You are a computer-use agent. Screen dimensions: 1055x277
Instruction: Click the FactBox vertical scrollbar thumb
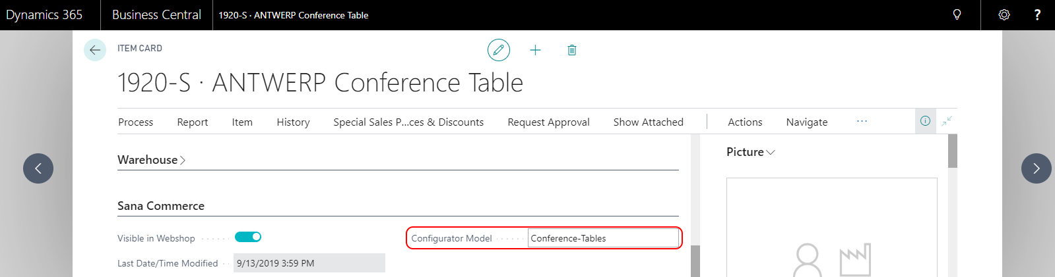952,151
